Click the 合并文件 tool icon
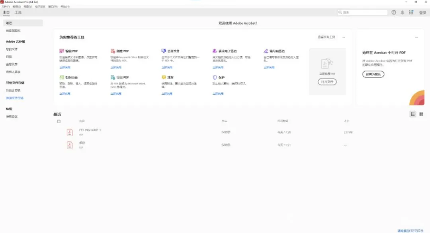The height and width of the screenshot is (233, 430). pyautogui.click(x=164, y=51)
